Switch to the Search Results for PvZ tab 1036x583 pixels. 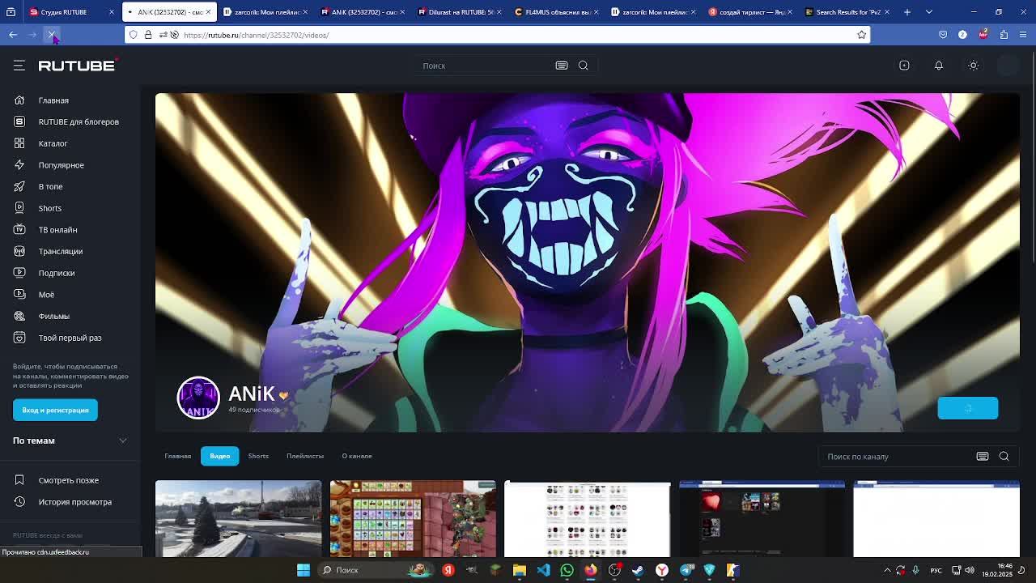[x=849, y=12]
